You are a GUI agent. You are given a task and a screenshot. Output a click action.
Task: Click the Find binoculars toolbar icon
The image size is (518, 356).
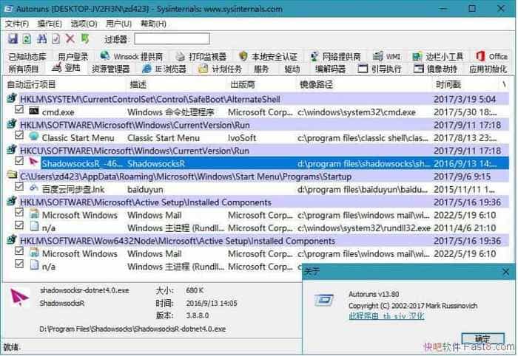41,38
